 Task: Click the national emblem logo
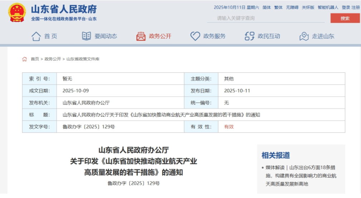pyautogui.click(x=17, y=13)
